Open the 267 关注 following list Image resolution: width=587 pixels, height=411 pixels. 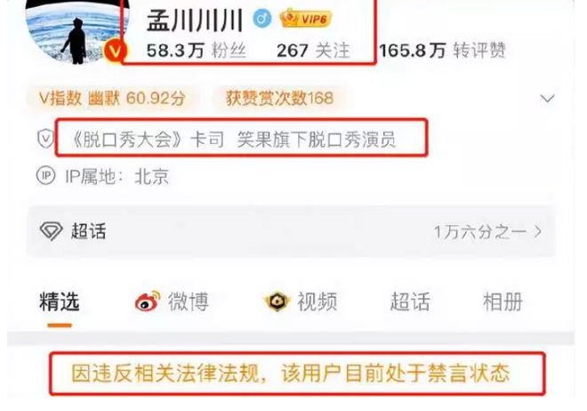click(x=313, y=51)
